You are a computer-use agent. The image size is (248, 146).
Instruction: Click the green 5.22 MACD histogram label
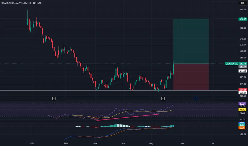(242, 125)
